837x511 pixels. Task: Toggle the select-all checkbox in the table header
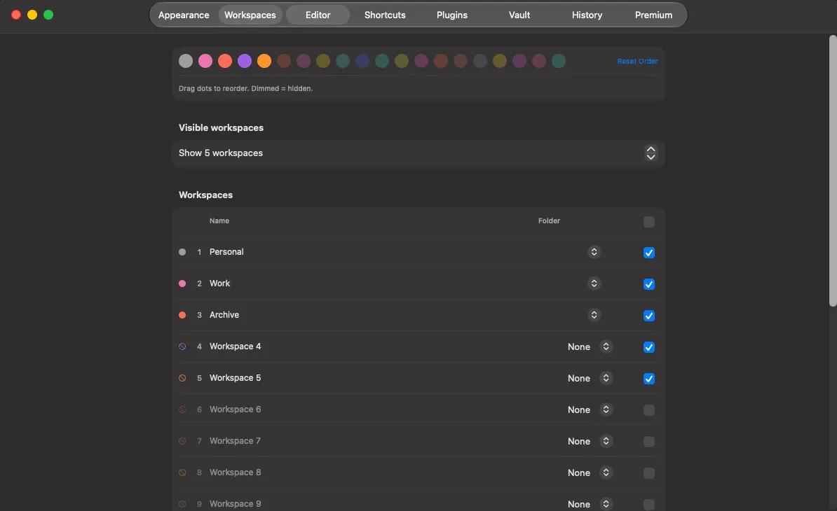point(648,222)
